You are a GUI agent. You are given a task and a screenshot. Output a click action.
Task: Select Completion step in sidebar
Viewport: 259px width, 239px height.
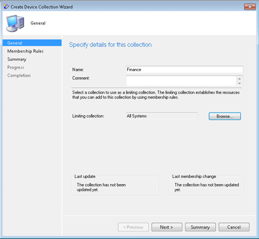pyautogui.click(x=19, y=75)
